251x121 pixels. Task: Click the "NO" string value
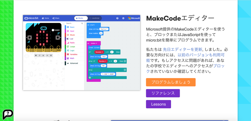[x=104, y=66]
